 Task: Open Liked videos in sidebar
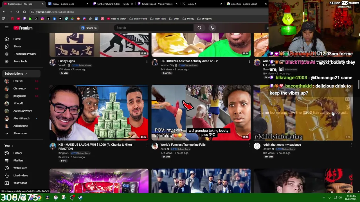[20, 175]
